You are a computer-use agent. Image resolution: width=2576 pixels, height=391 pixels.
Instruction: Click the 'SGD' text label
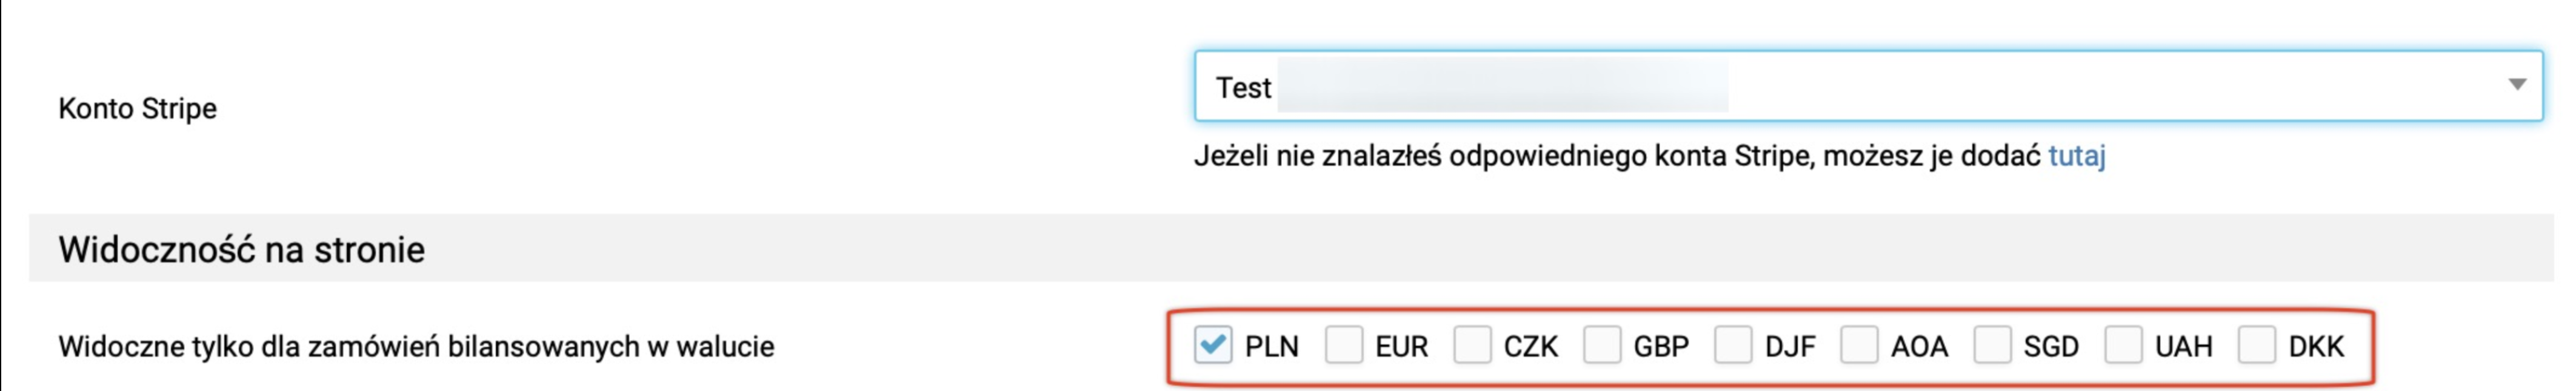(2051, 346)
